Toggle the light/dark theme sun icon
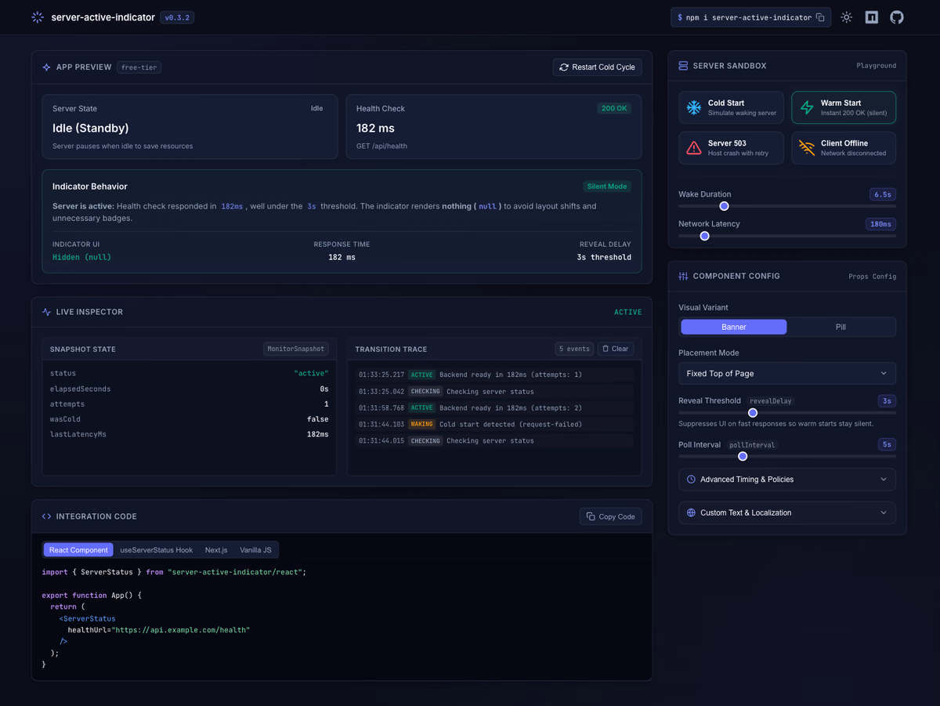Viewport: 940px width, 706px height. tap(847, 17)
